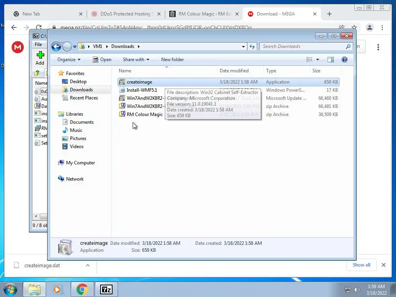Open a new Chrome tab with plus

[329, 14]
